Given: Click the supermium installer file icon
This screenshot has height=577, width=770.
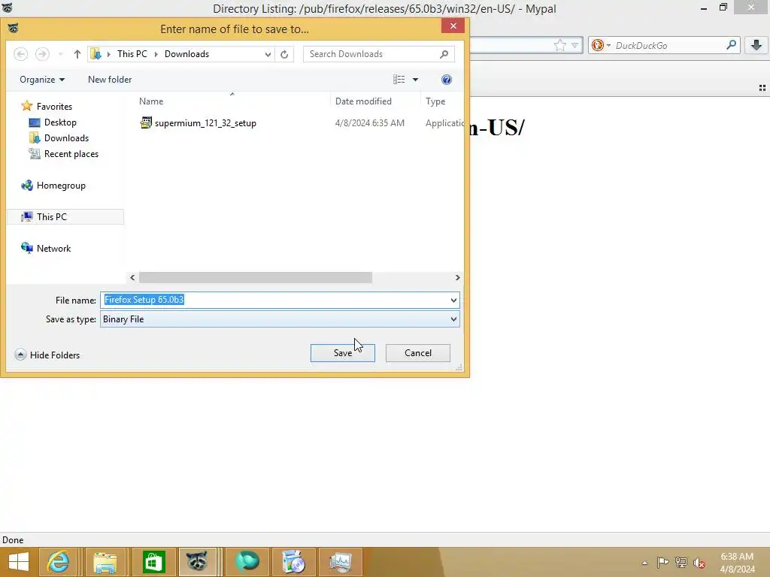Looking at the screenshot, I should point(146,122).
